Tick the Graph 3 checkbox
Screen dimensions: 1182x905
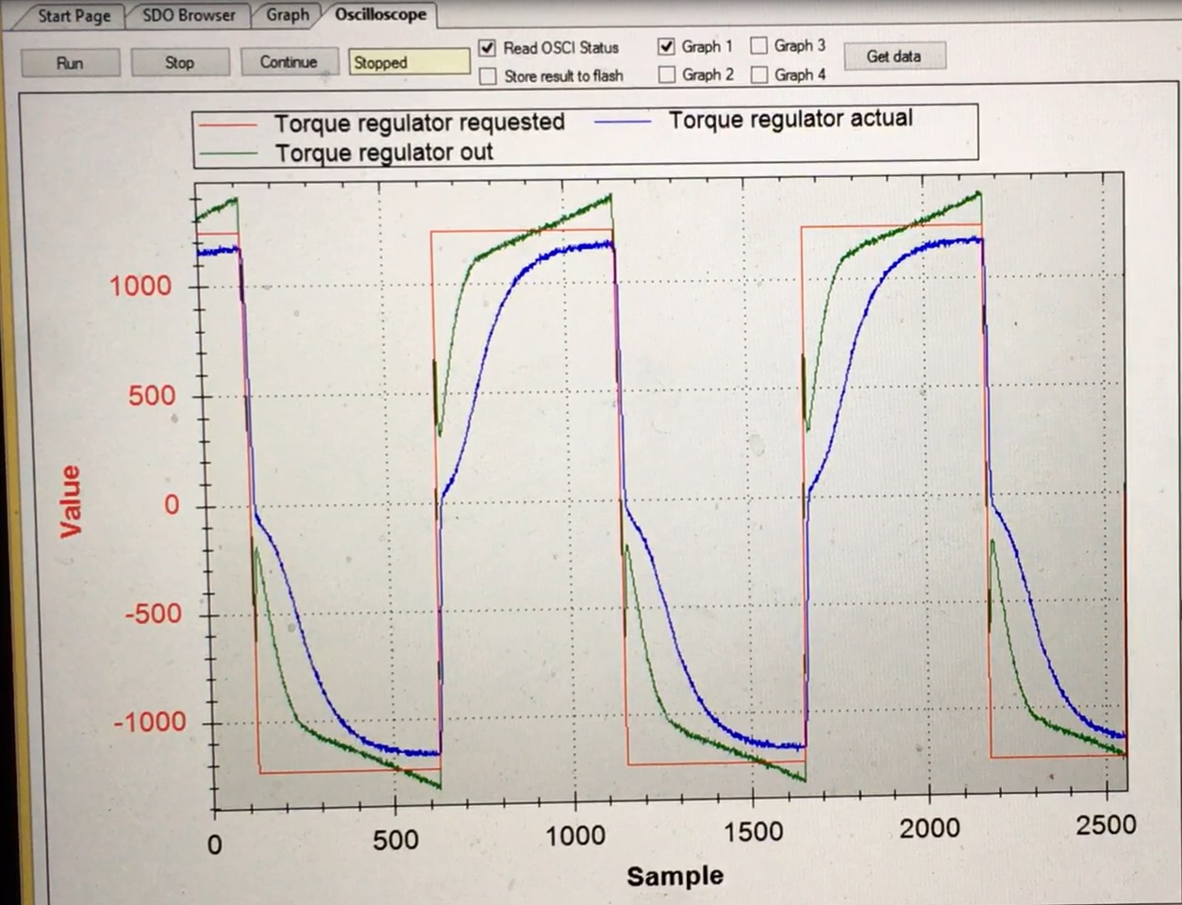759,45
